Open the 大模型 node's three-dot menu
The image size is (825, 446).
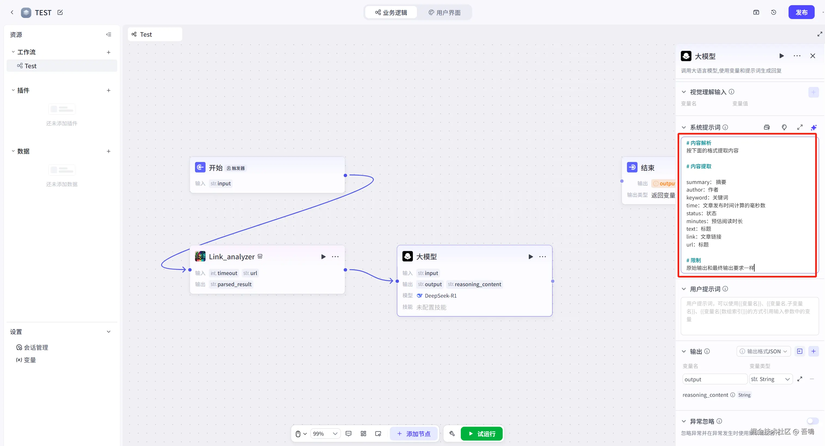click(x=543, y=257)
